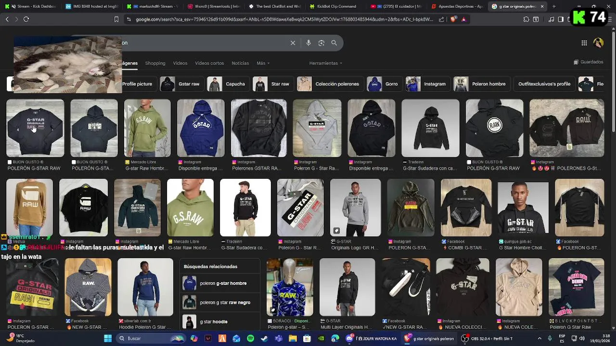Click the magnifier search submit icon
Viewport: 616px width, 346px height.
click(334, 43)
